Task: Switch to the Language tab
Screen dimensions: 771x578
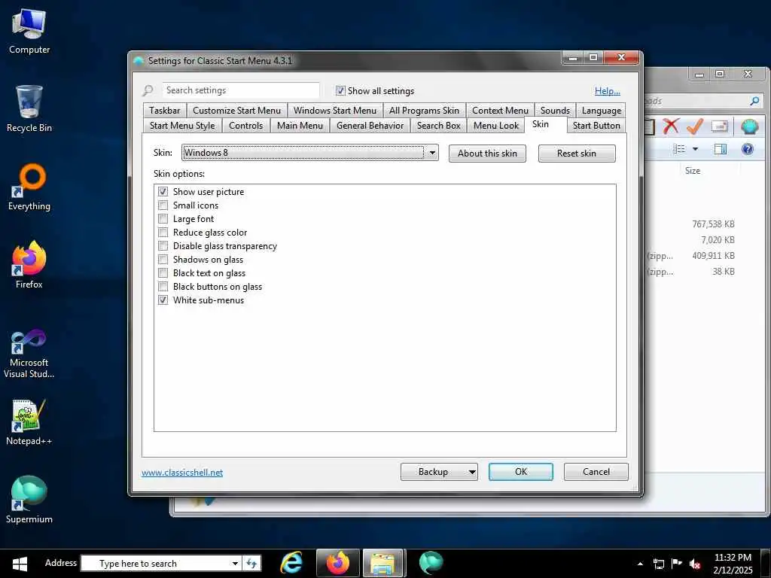Action: tap(601, 111)
